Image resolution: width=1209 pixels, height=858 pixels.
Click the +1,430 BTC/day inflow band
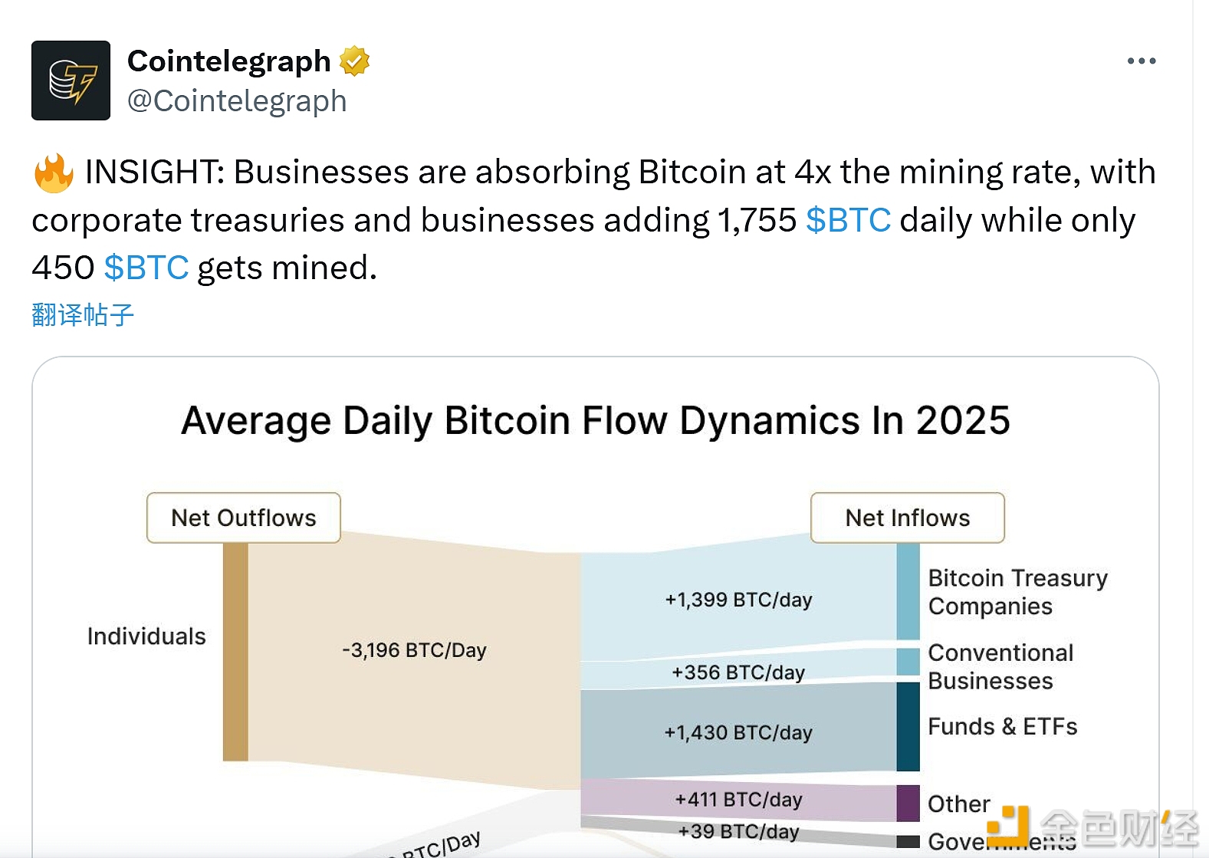click(738, 732)
